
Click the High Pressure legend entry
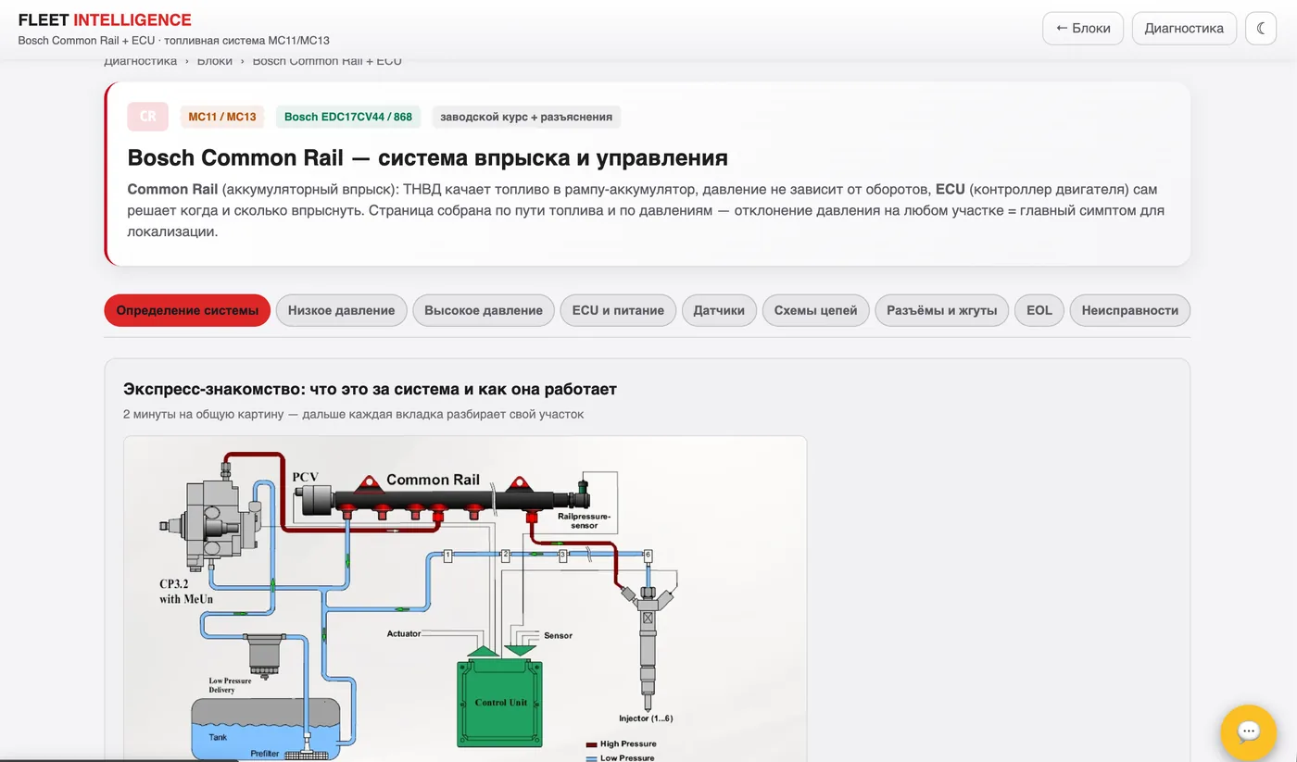coord(622,743)
